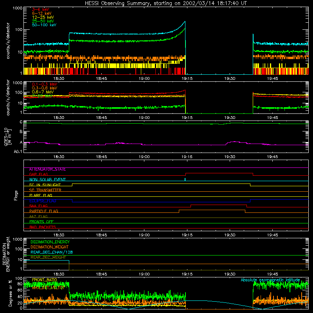
Task: Click the red BAD_PACKETS label
Action: click(x=43, y=227)
